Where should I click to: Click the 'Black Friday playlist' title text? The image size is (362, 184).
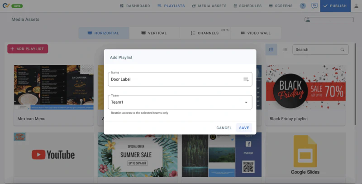coord(289,119)
